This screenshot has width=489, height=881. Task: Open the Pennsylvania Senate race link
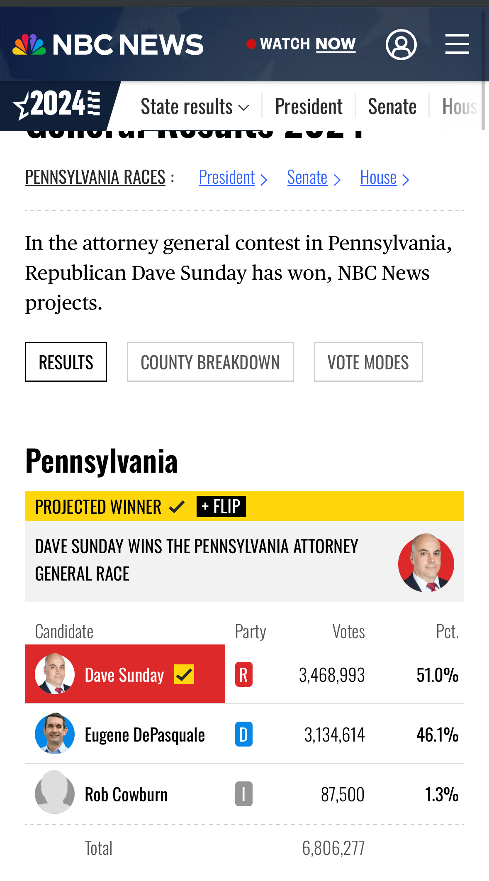point(313,178)
